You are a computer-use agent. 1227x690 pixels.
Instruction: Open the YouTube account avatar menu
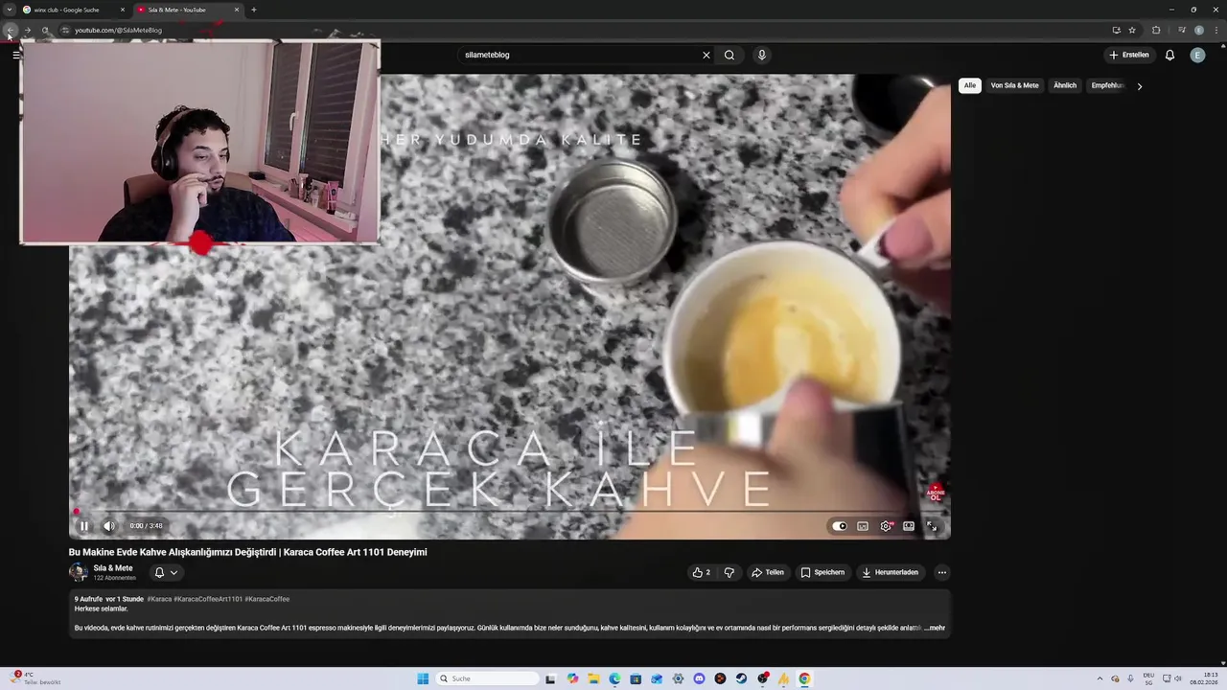(1197, 55)
